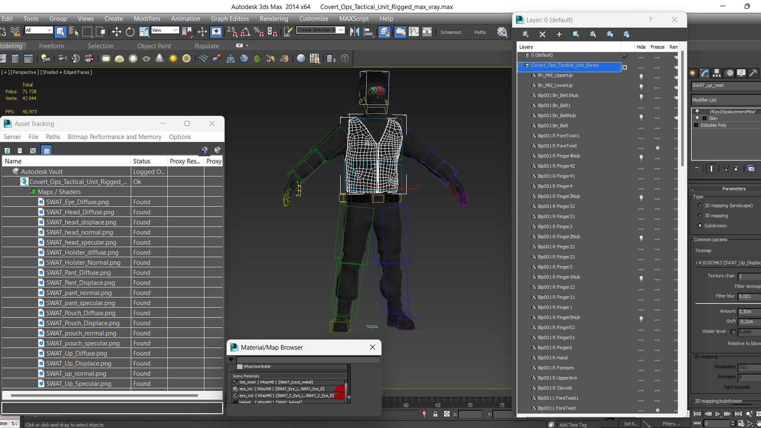761x428 pixels.
Task: Click Add Time Tag
Action: (x=573, y=425)
